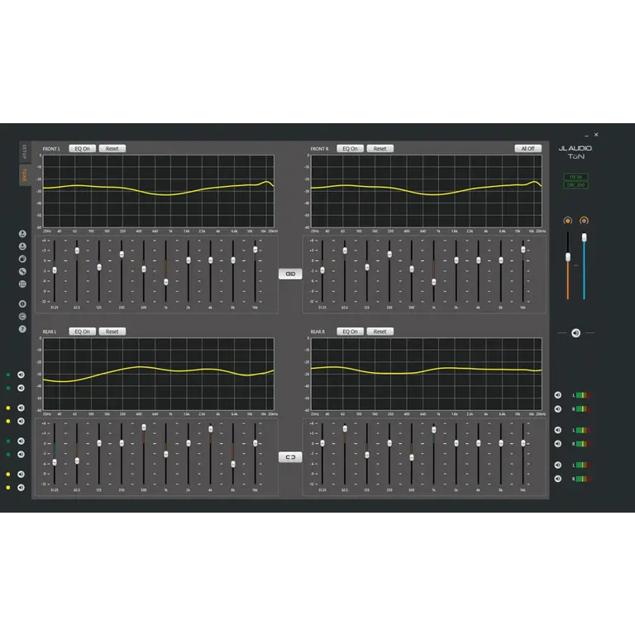Toggle the link button between rear EQ panels
This screenshot has height=635, width=635.
[x=290, y=456]
